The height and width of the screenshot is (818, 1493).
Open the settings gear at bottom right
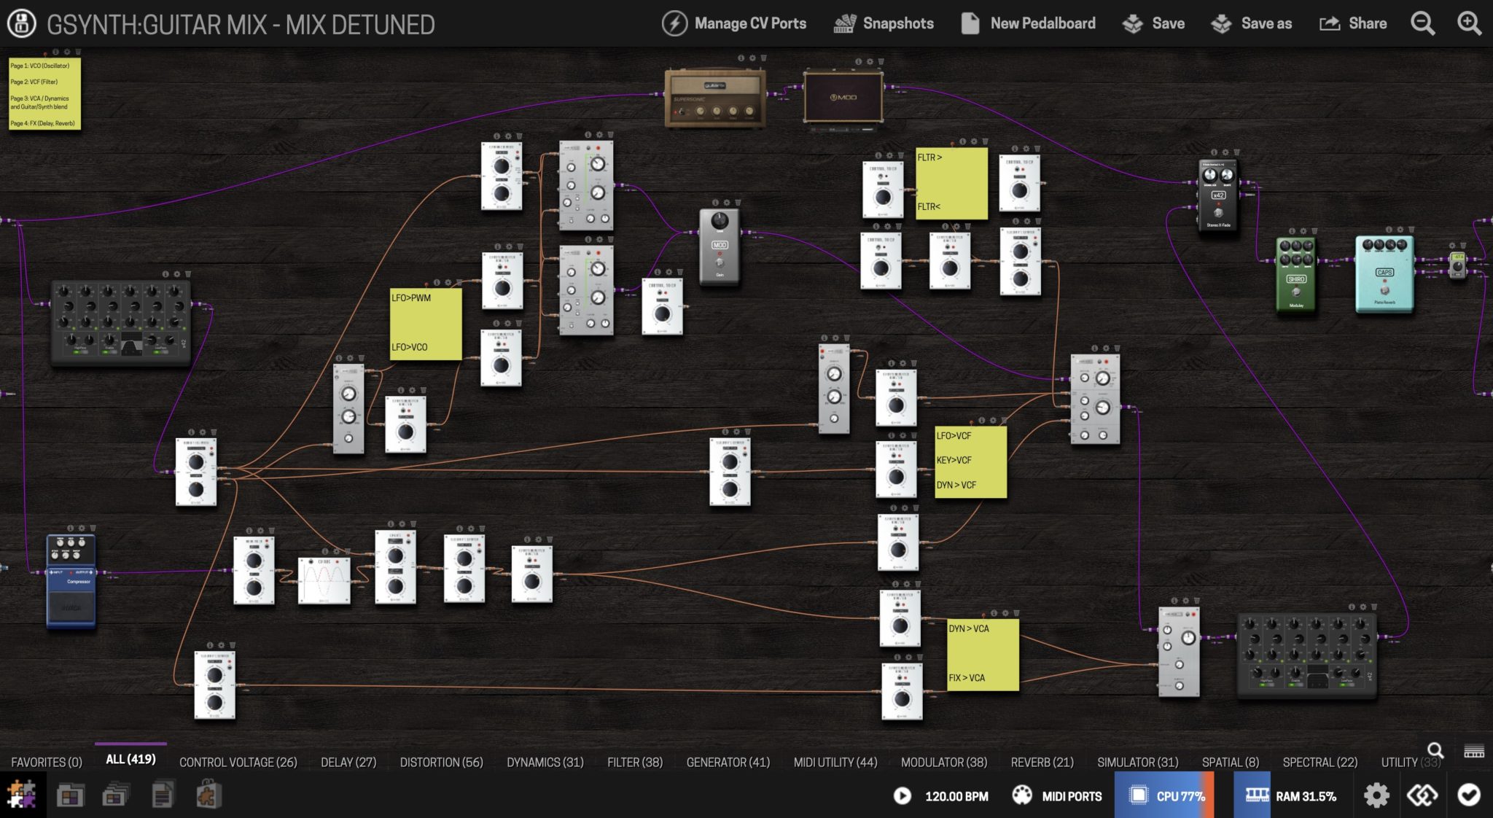1376,795
